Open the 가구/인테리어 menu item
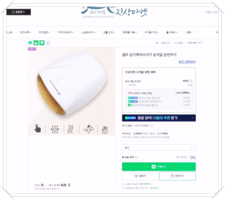The height and width of the screenshot is (200, 225). (66, 32)
